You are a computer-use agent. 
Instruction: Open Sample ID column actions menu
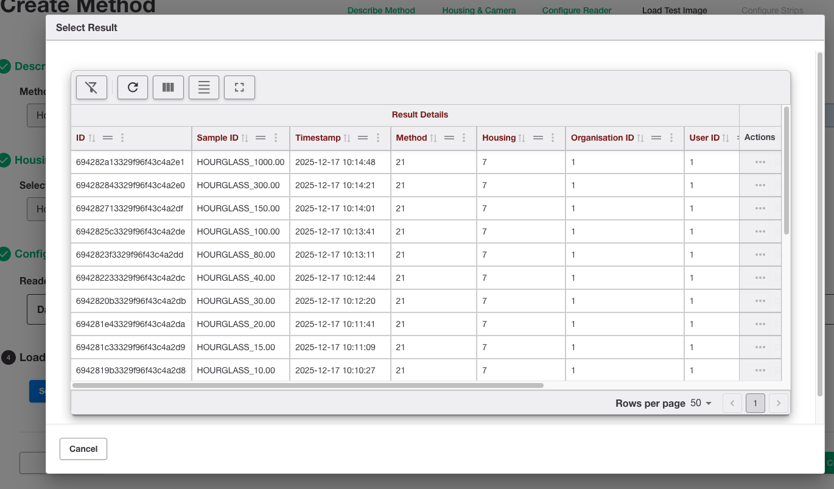[x=276, y=138]
